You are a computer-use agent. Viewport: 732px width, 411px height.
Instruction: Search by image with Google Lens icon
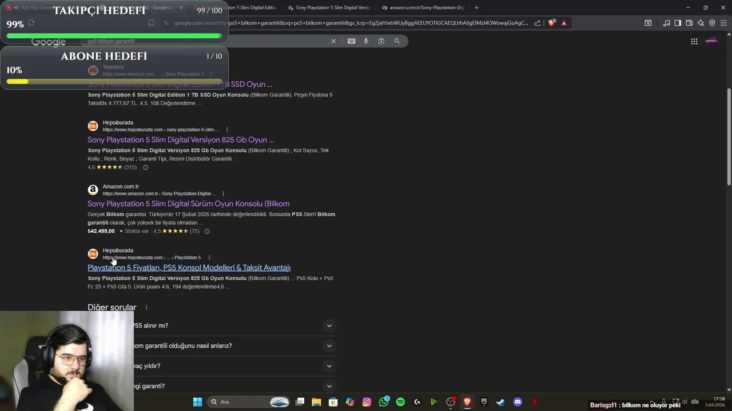click(x=381, y=41)
